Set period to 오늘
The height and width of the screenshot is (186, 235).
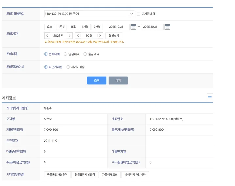[x=49, y=27]
